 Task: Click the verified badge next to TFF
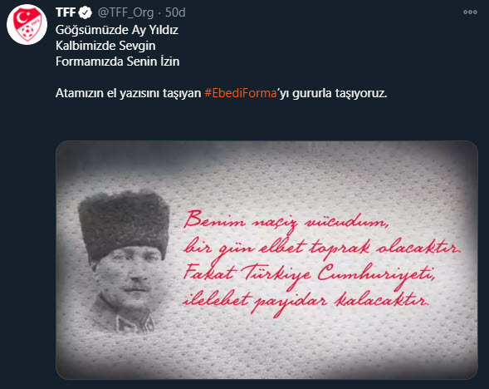click(x=86, y=12)
